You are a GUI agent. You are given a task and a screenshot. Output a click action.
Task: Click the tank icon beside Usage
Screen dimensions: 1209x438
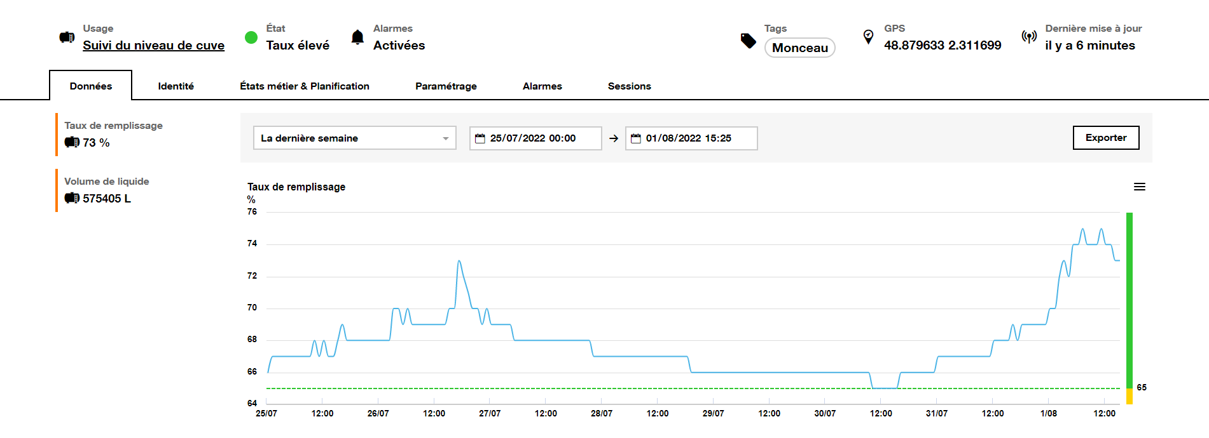67,37
